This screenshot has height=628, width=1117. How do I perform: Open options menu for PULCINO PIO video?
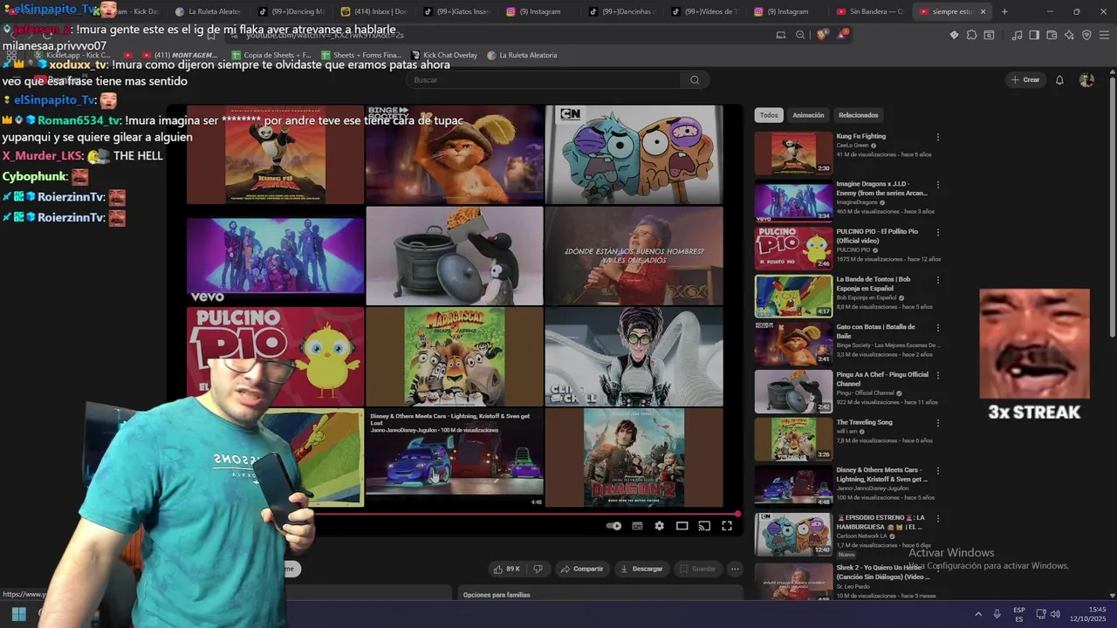(x=938, y=232)
